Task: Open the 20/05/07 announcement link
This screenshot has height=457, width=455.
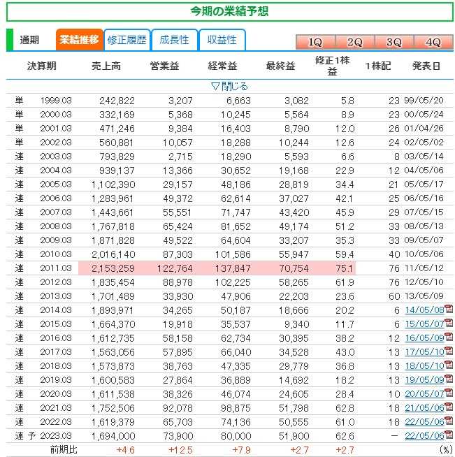Action: [424, 394]
